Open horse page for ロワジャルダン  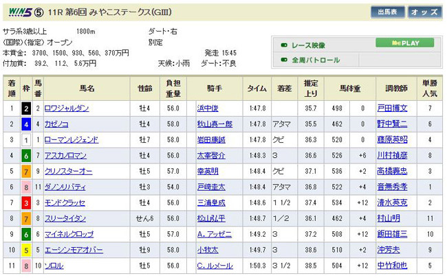[67, 108]
